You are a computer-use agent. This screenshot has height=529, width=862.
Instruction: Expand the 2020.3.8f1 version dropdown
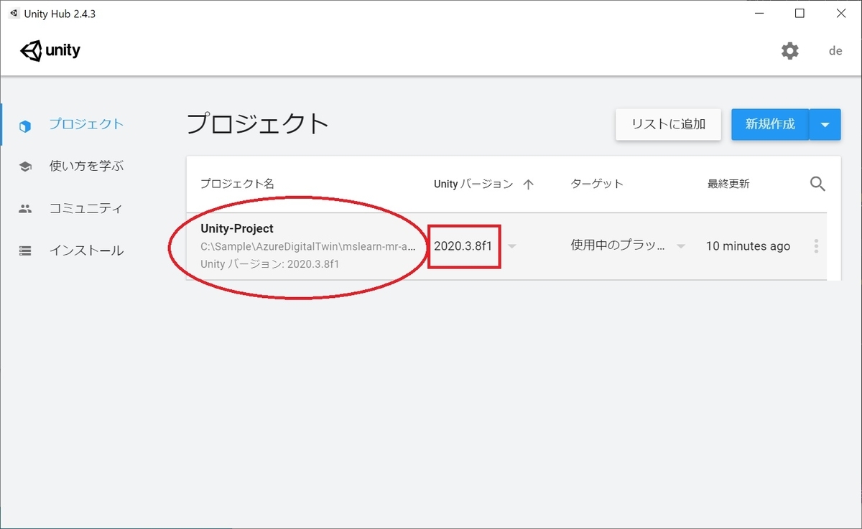click(511, 246)
